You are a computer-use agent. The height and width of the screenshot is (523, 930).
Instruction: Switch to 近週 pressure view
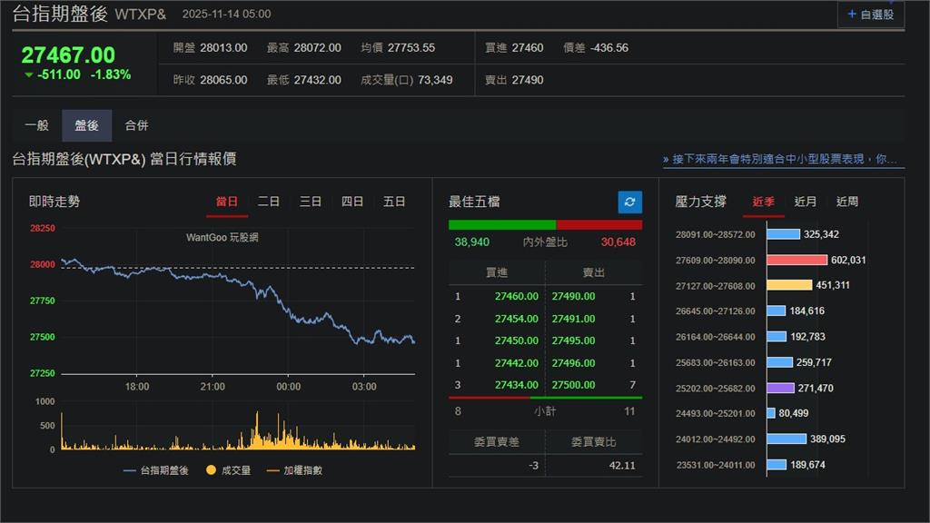(846, 202)
